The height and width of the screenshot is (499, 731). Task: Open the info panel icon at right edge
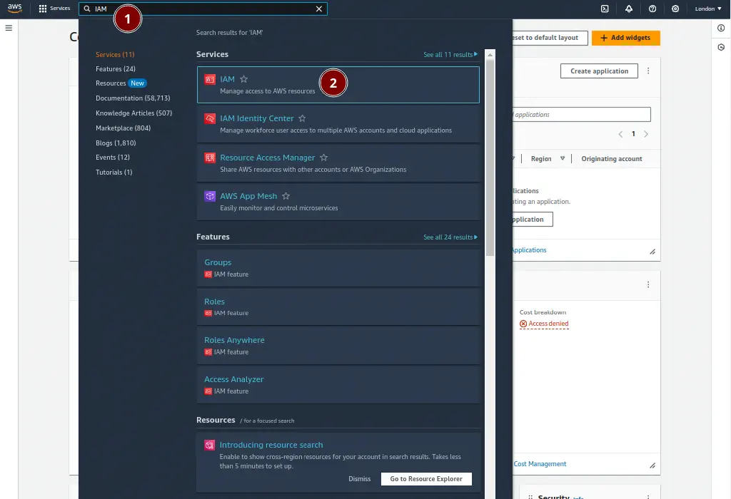click(x=721, y=28)
